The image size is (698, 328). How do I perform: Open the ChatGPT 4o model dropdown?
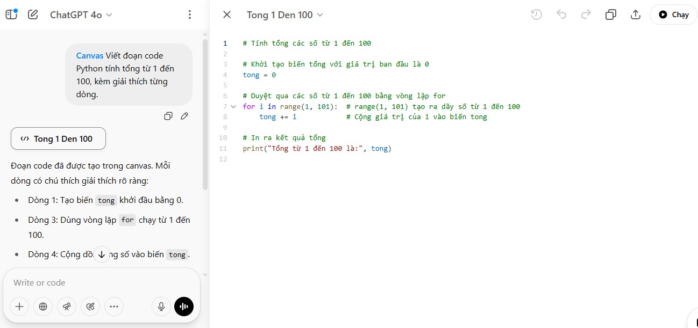coord(81,15)
